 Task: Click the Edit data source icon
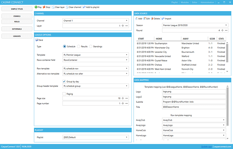click(145, 19)
